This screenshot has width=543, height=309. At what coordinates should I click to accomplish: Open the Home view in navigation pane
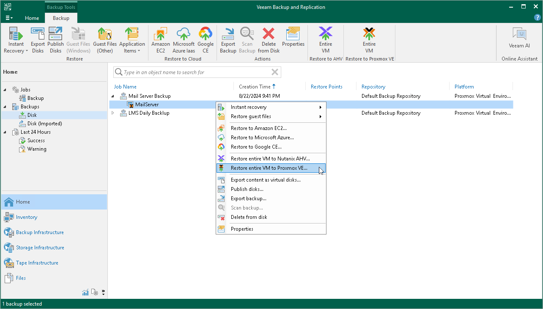(x=54, y=202)
